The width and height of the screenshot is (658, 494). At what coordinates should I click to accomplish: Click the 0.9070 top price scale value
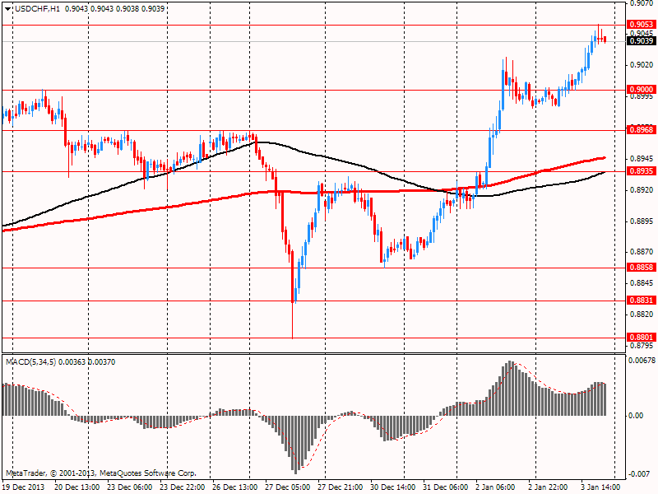pyautogui.click(x=642, y=3)
